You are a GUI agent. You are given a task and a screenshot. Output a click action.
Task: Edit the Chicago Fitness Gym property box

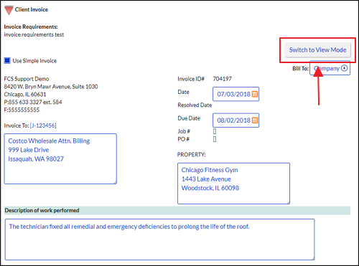click(233, 184)
